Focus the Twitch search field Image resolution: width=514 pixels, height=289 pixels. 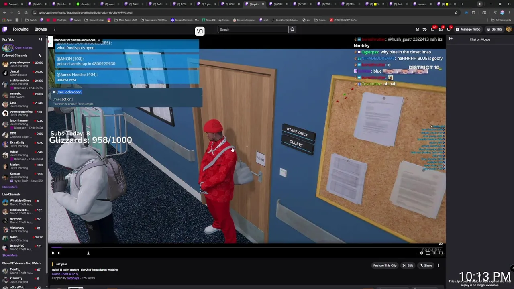[x=253, y=29]
